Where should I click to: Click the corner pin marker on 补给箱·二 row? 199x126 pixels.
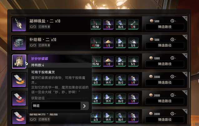point(185,37)
